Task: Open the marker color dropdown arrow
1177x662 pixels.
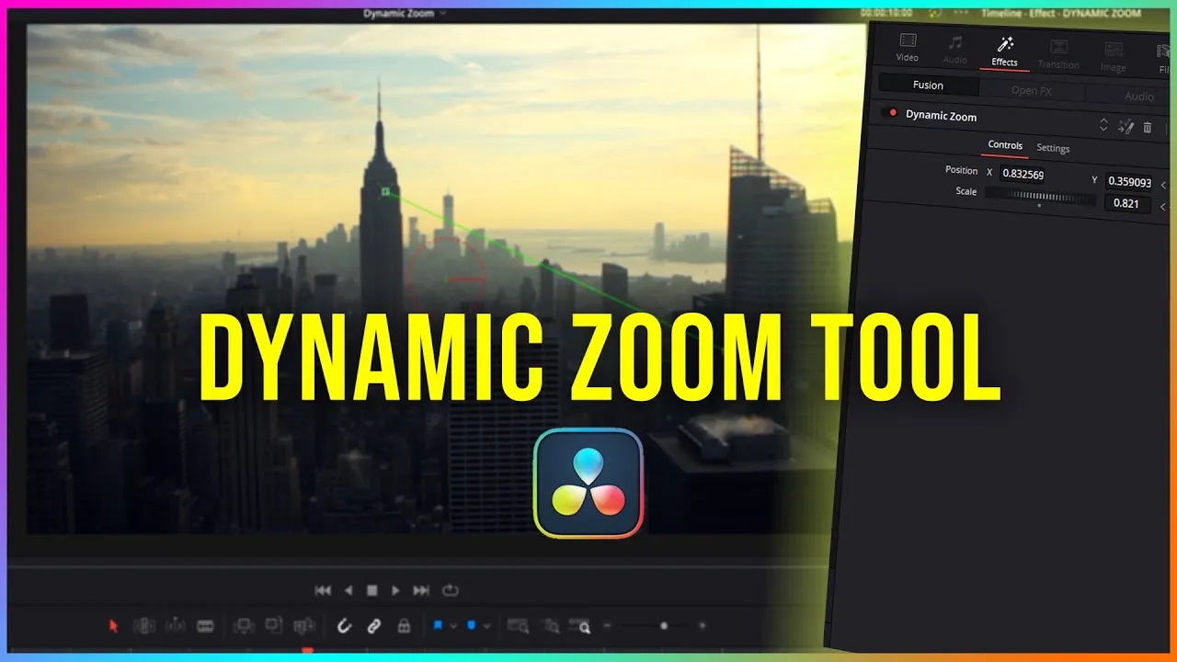Action: (486, 625)
